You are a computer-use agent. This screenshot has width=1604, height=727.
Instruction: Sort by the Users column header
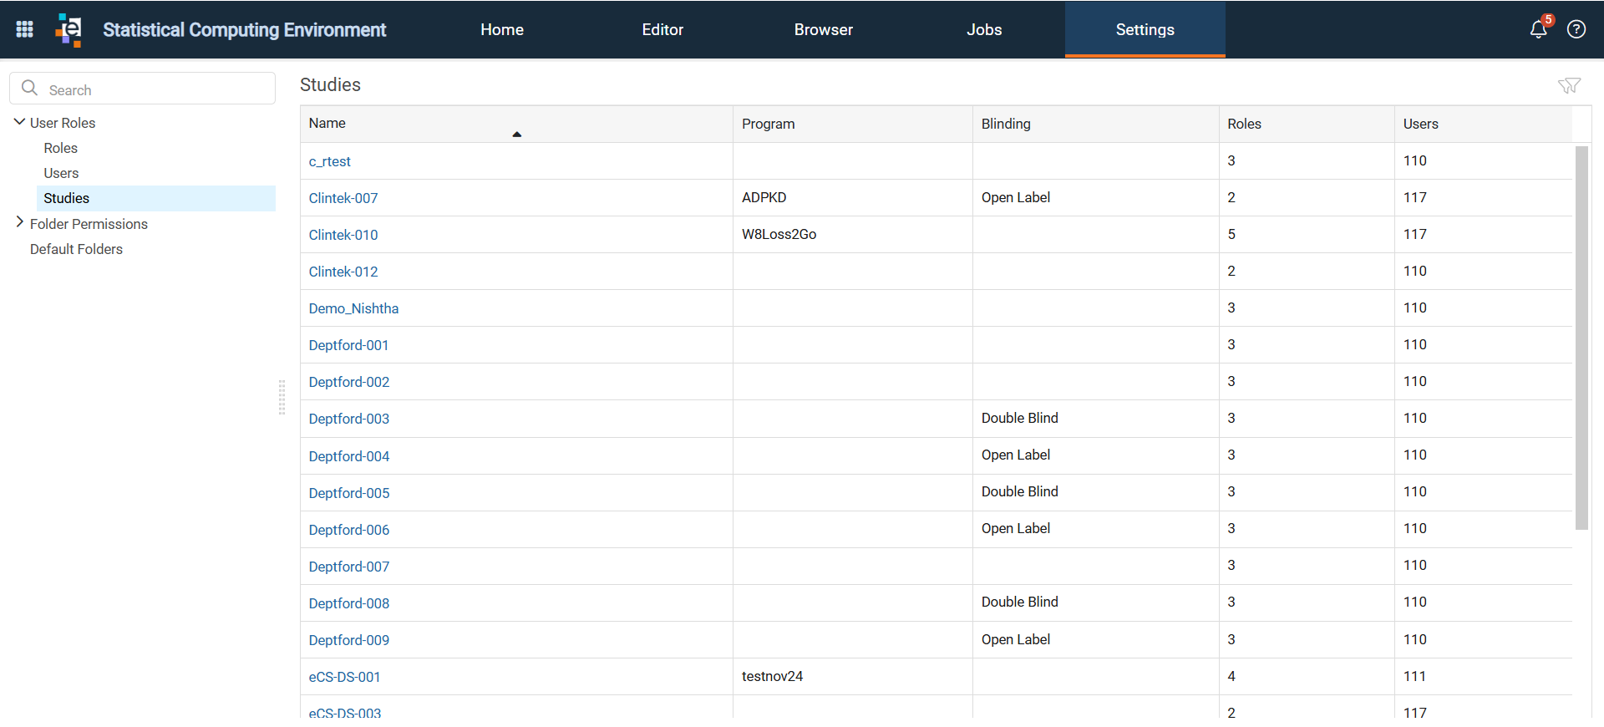click(x=1484, y=124)
